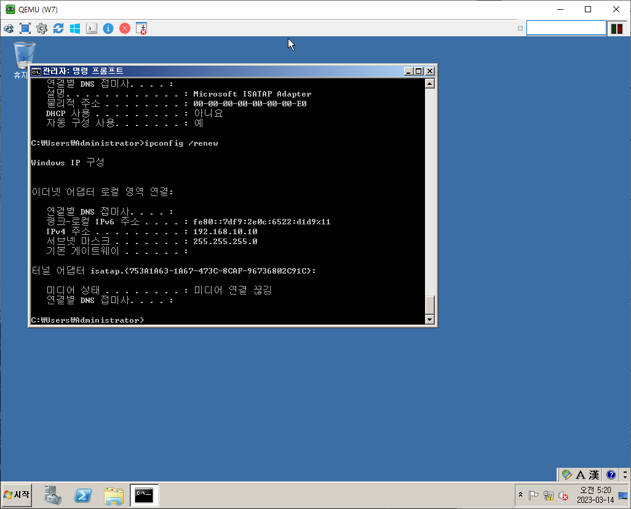This screenshot has width=631, height=509.
Task: Launch PowerShell from taskbar
Action: click(83, 495)
